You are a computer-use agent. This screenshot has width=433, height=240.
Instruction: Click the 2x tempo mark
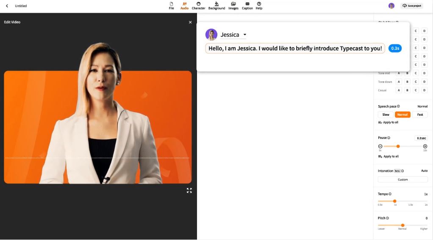[426, 205]
